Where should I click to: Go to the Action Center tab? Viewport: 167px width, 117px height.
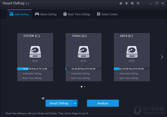pyautogui.click(x=107, y=14)
